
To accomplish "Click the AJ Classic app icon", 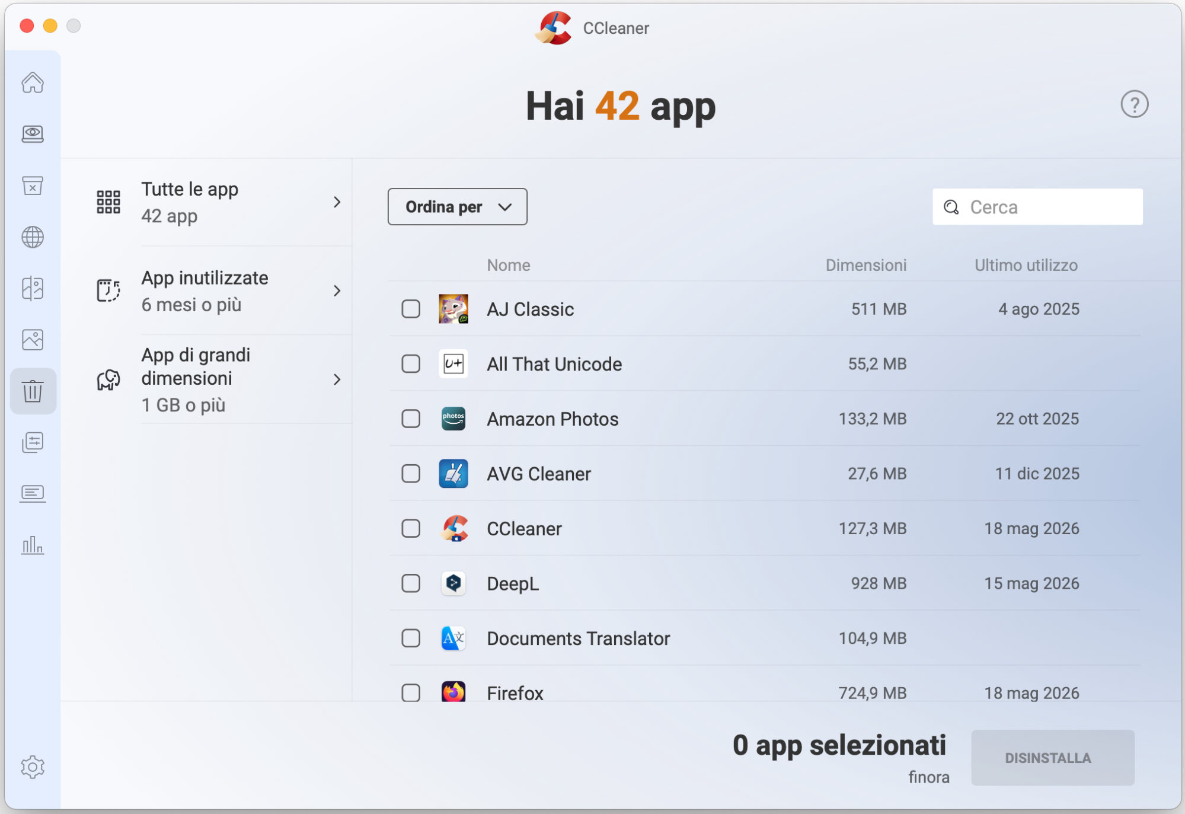I will [x=453, y=309].
